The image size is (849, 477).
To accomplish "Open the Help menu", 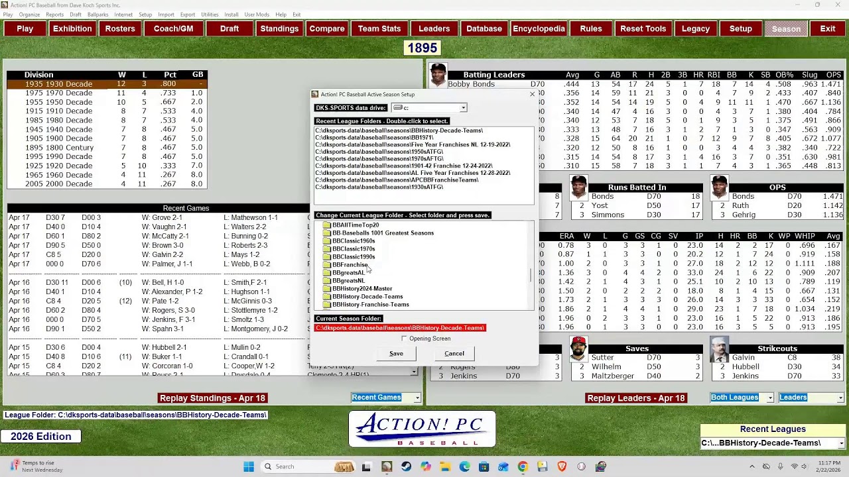I will (x=281, y=15).
